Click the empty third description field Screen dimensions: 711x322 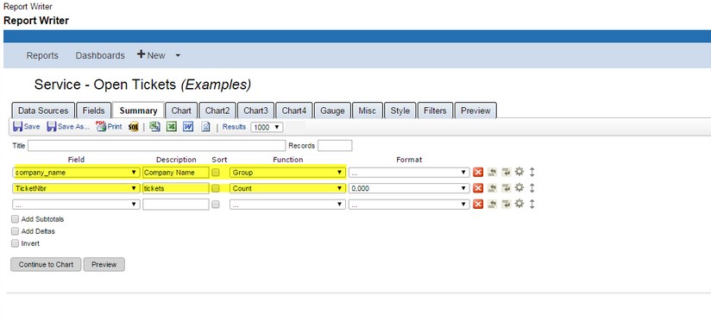[x=176, y=204]
